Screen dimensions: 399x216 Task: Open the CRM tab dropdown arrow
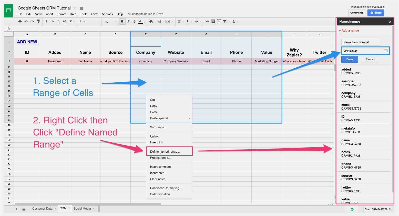coord(69,208)
